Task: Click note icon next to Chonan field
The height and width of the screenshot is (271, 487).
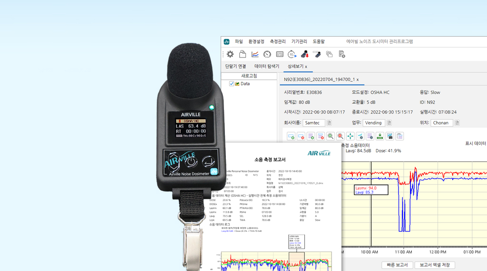Action: tap(457, 123)
